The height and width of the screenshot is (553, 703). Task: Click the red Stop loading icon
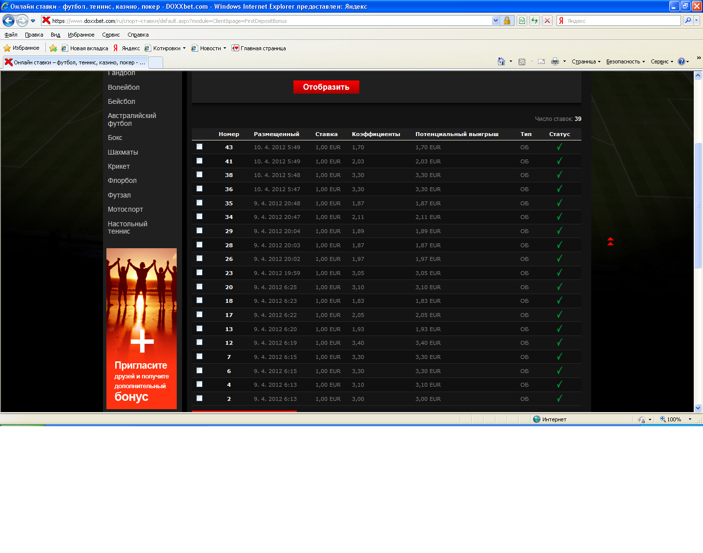click(547, 20)
